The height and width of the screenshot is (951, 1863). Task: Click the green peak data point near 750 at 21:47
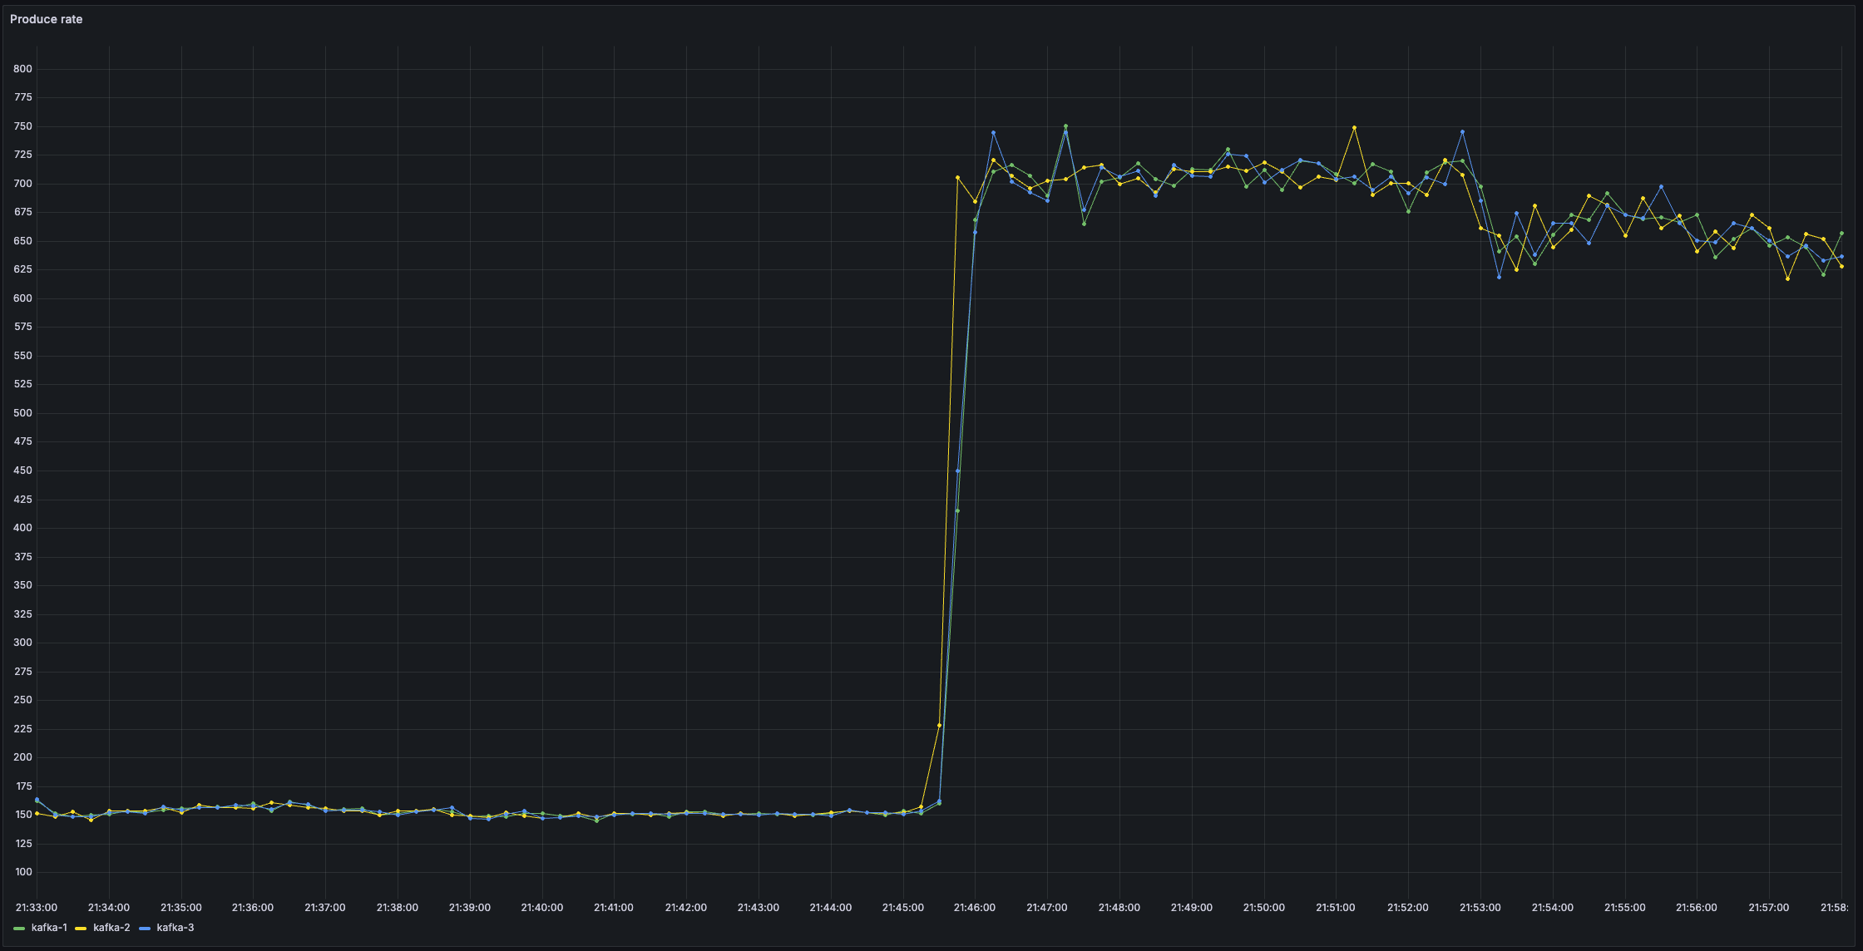pyautogui.click(x=1065, y=126)
